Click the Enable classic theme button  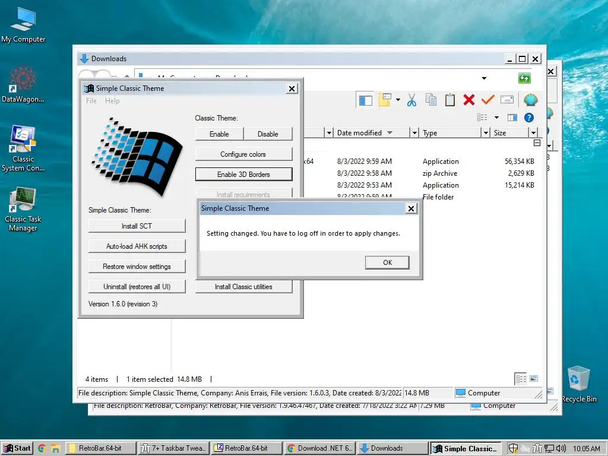tap(219, 134)
